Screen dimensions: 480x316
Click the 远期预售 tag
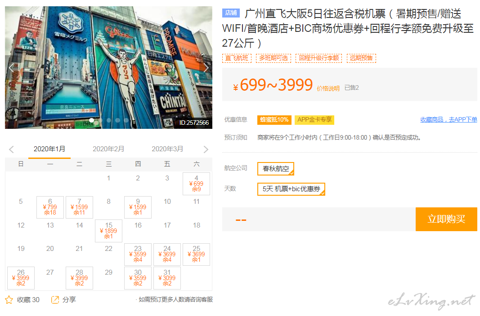point(361,58)
